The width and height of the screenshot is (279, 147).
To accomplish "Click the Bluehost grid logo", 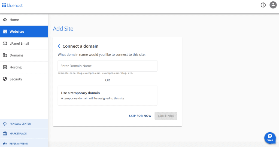I will 4,5.
